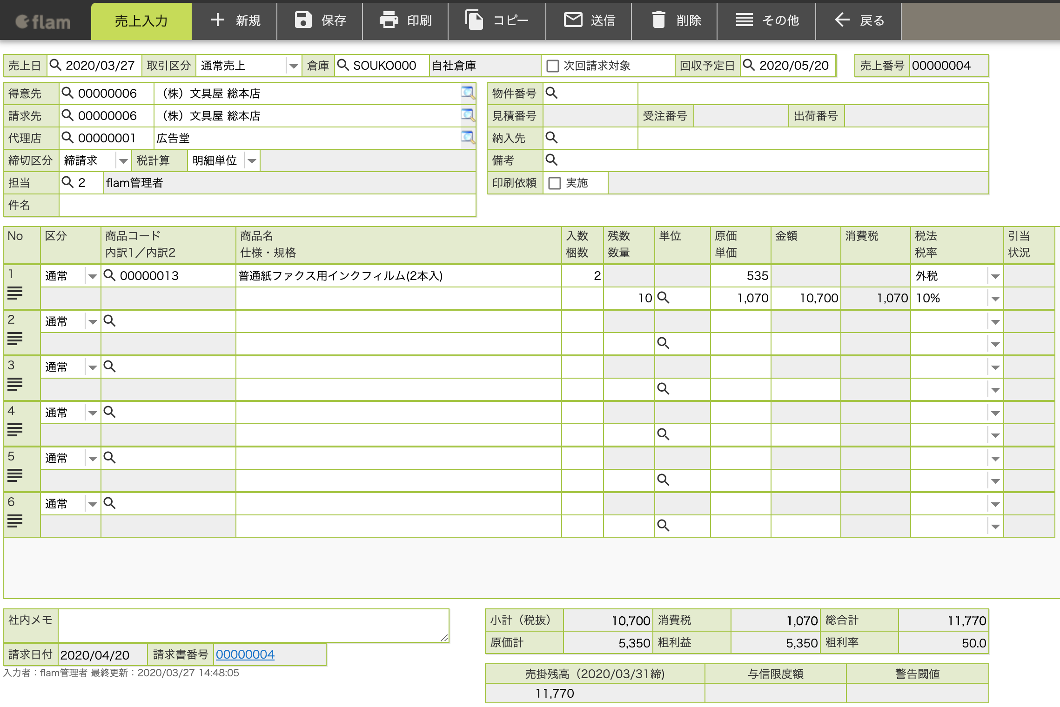Click row 1 quantity field showing 10

tap(629, 298)
